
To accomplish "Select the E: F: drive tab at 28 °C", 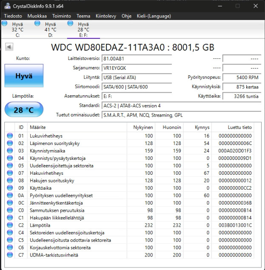I will tap(83, 30).
